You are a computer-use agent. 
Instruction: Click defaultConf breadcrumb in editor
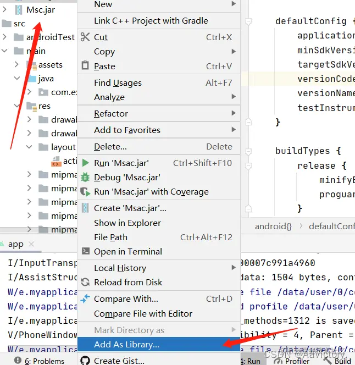click(x=332, y=226)
